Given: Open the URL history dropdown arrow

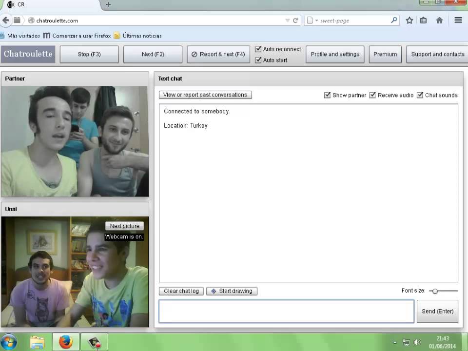Looking at the screenshot, I should click(288, 20).
